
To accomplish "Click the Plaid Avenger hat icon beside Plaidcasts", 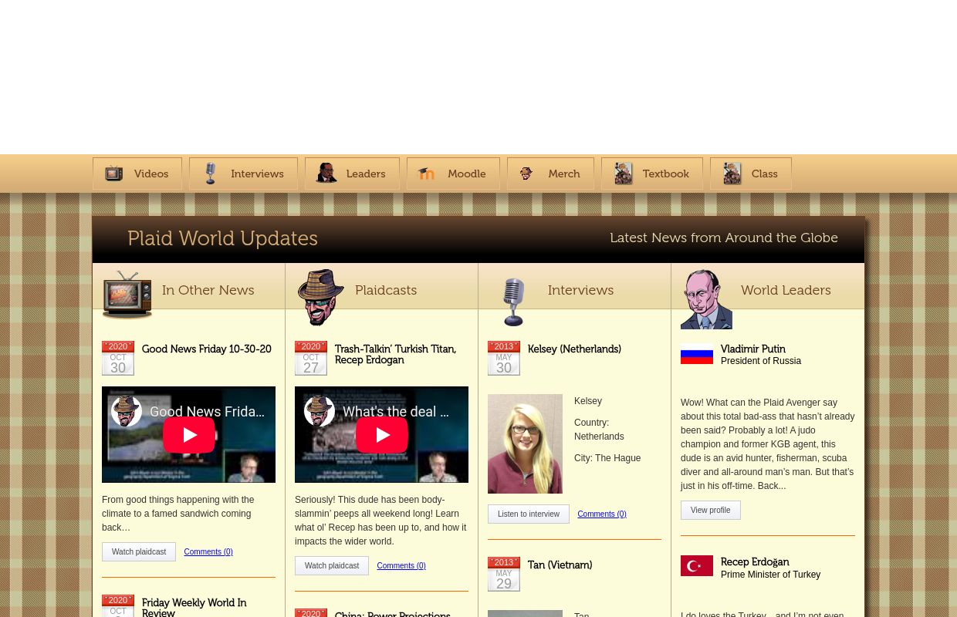I will click(320, 297).
